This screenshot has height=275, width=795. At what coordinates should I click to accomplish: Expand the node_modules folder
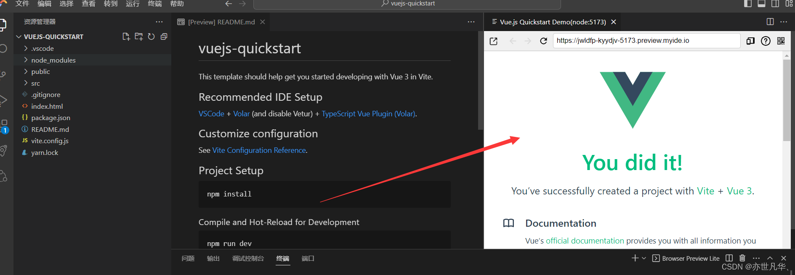26,60
